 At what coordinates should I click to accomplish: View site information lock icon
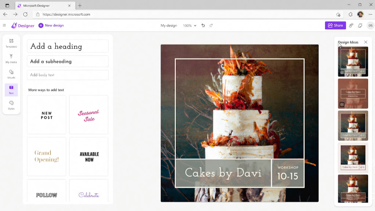(x=38, y=14)
